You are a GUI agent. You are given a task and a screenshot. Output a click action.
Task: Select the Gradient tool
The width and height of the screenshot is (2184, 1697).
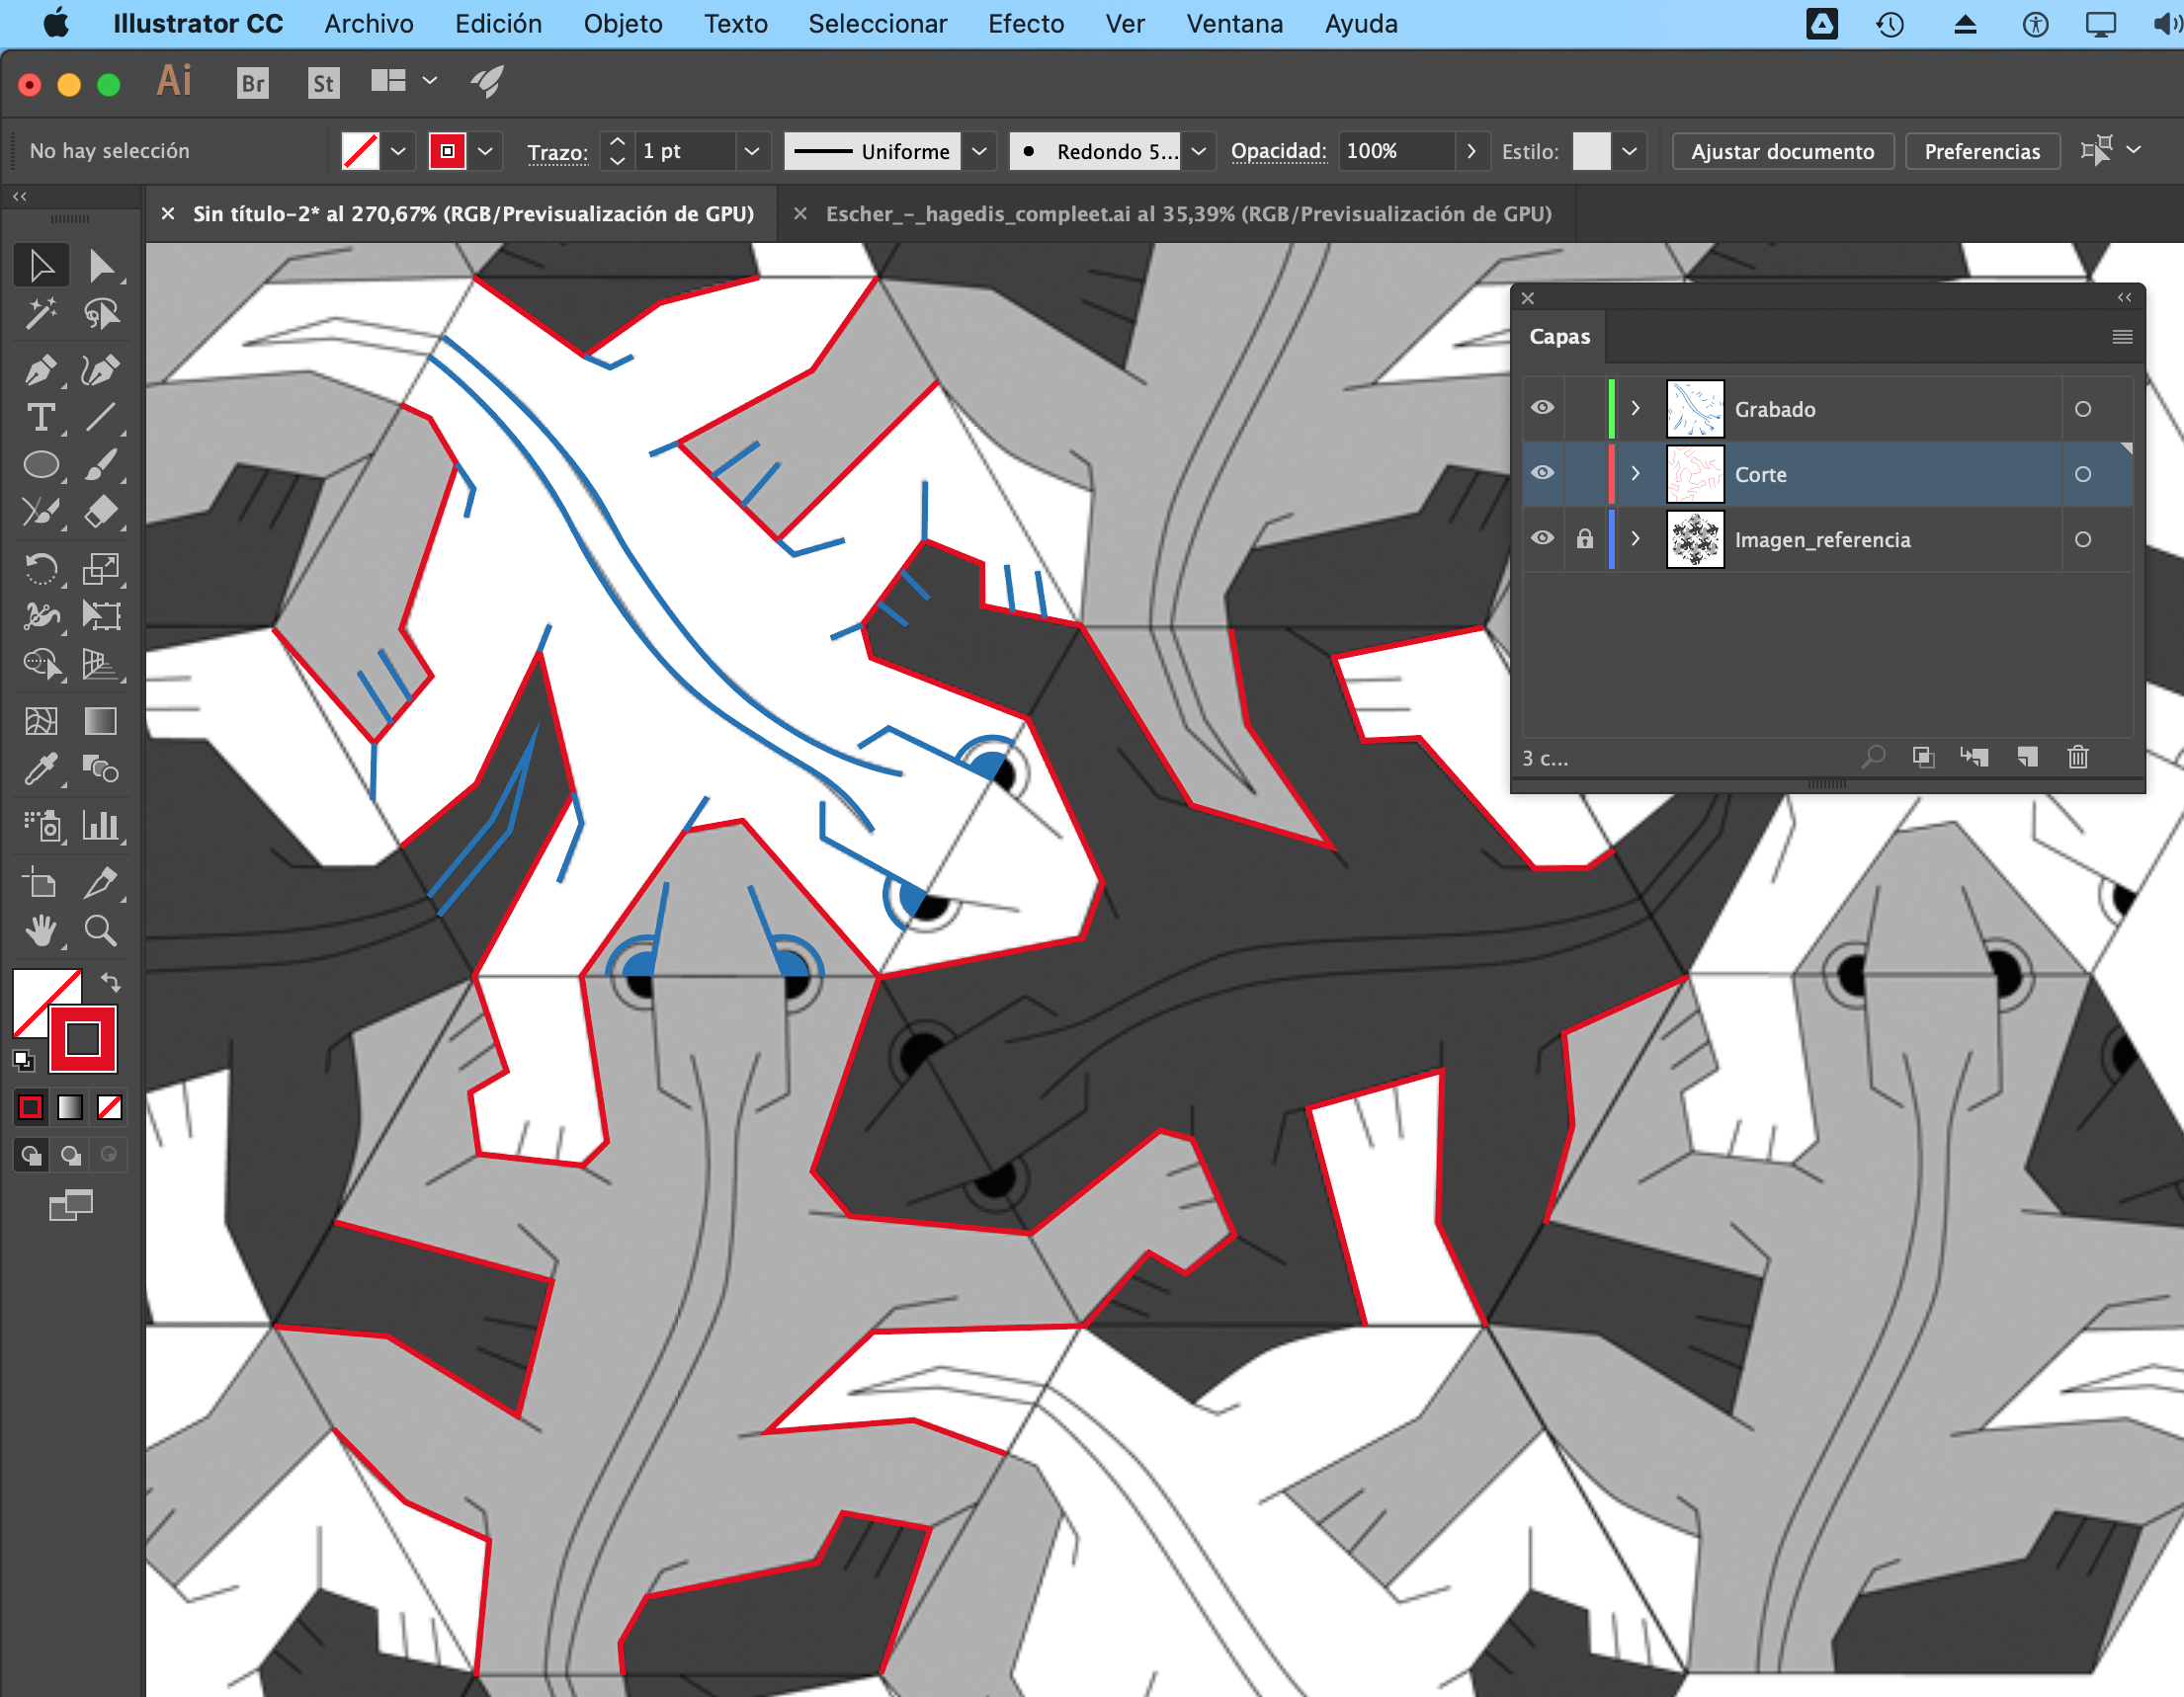click(100, 720)
